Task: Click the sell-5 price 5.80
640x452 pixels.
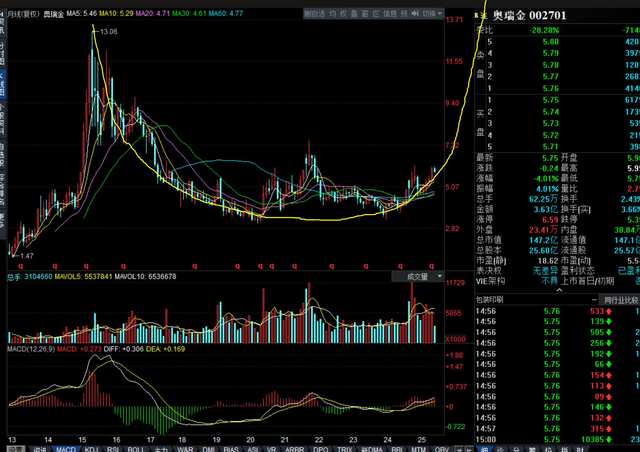Action: 551,42
